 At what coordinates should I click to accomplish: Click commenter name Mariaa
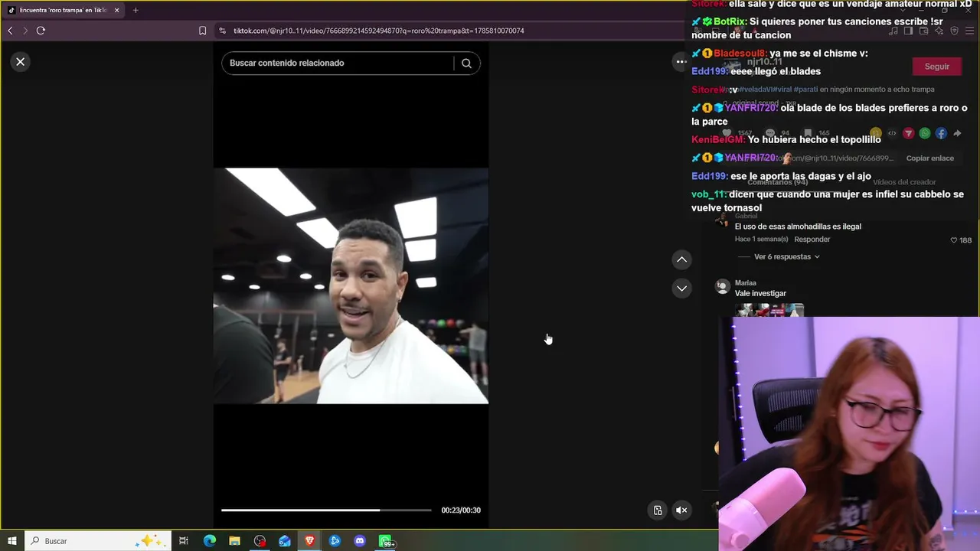tap(746, 283)
